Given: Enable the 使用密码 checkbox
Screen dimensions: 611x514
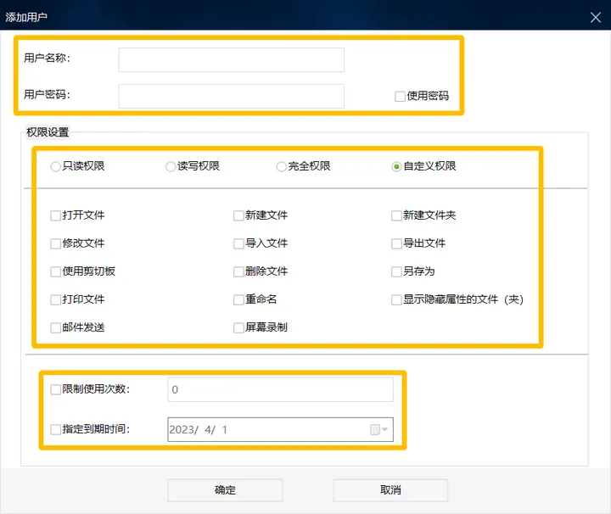Looking at the screenshot, I should (400, 96).
